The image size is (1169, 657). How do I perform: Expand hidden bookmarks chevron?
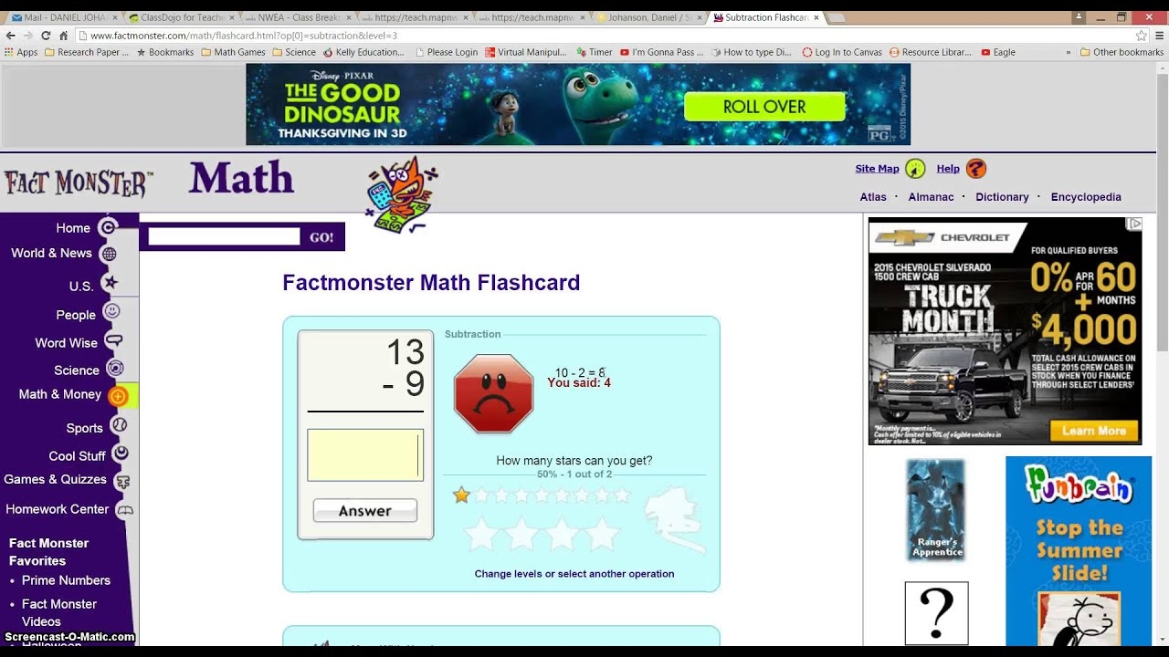pos(1068,53)
